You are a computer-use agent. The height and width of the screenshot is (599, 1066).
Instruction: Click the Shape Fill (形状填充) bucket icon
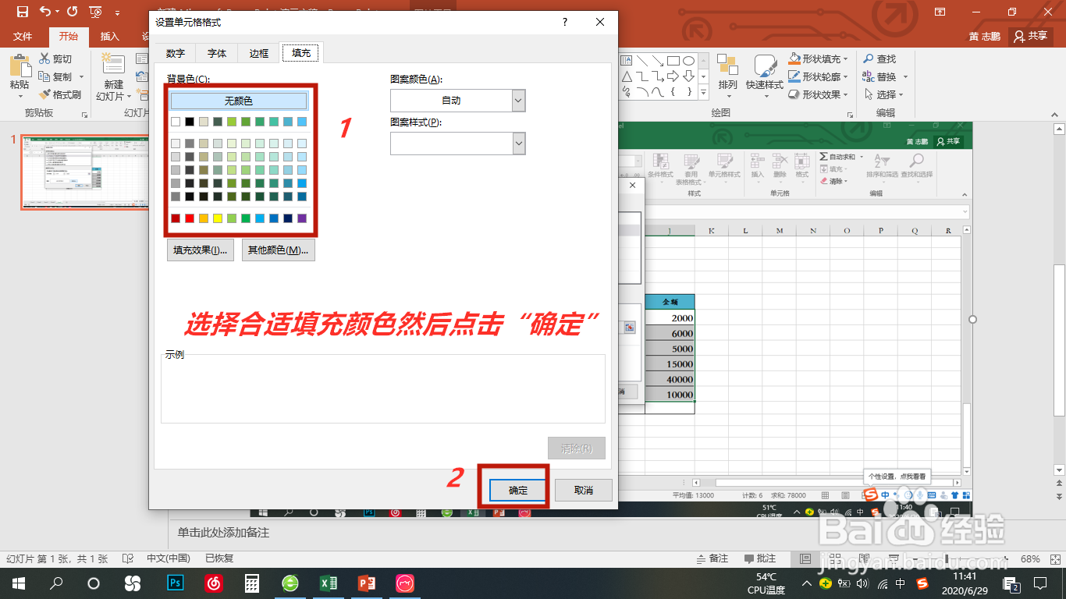click(x=794, y=59)
